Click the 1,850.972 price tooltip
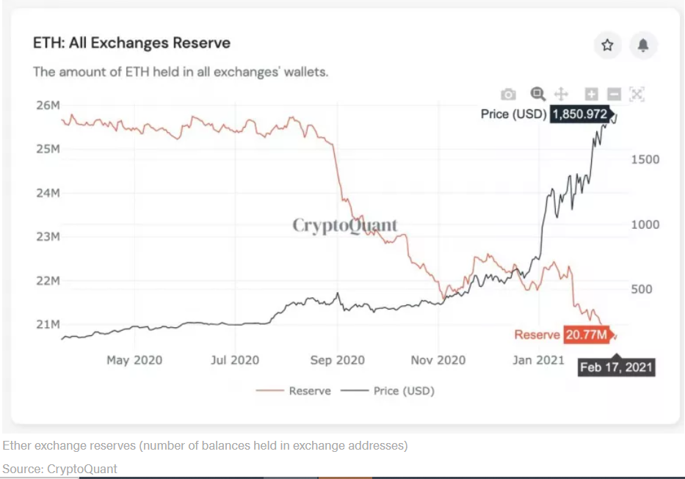This screenshot has width=685, height=479. coord(580,114)
